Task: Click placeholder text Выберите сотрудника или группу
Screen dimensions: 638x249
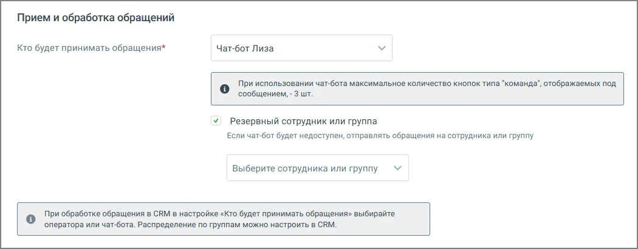Action: (x=305, y=168)
